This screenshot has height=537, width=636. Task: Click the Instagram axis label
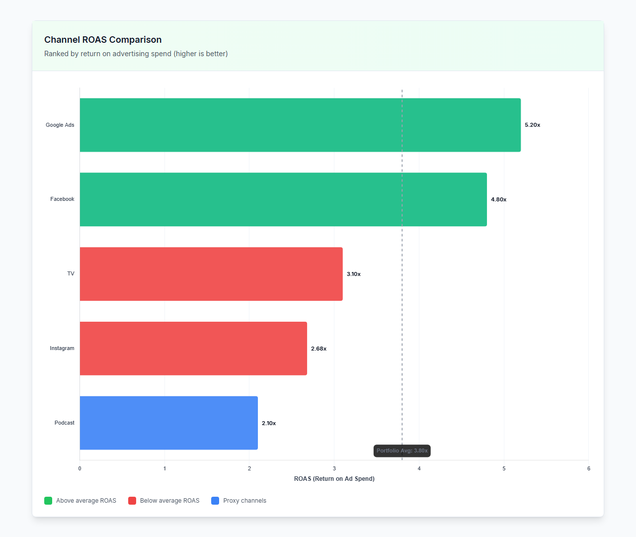click(62, 349)
